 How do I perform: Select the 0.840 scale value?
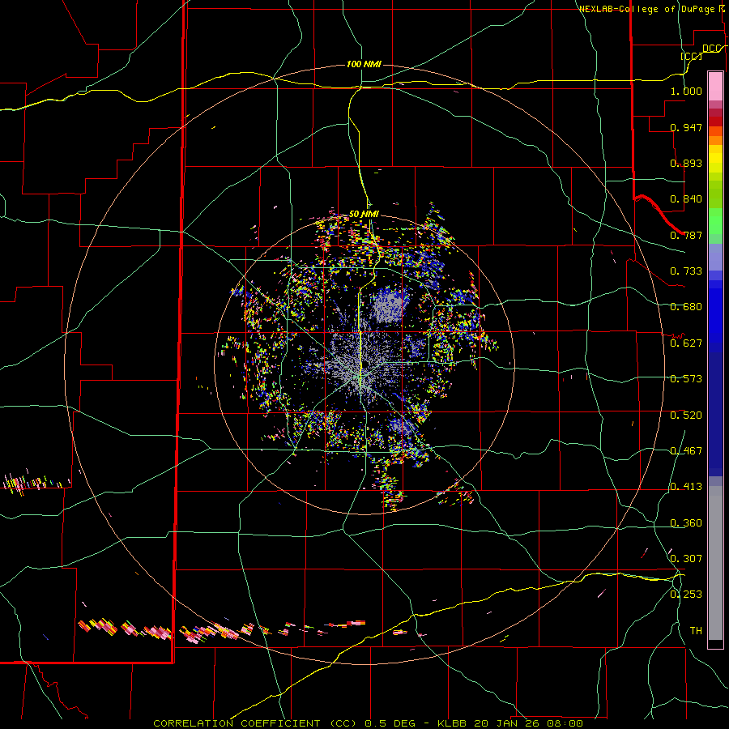coord(686,199)
